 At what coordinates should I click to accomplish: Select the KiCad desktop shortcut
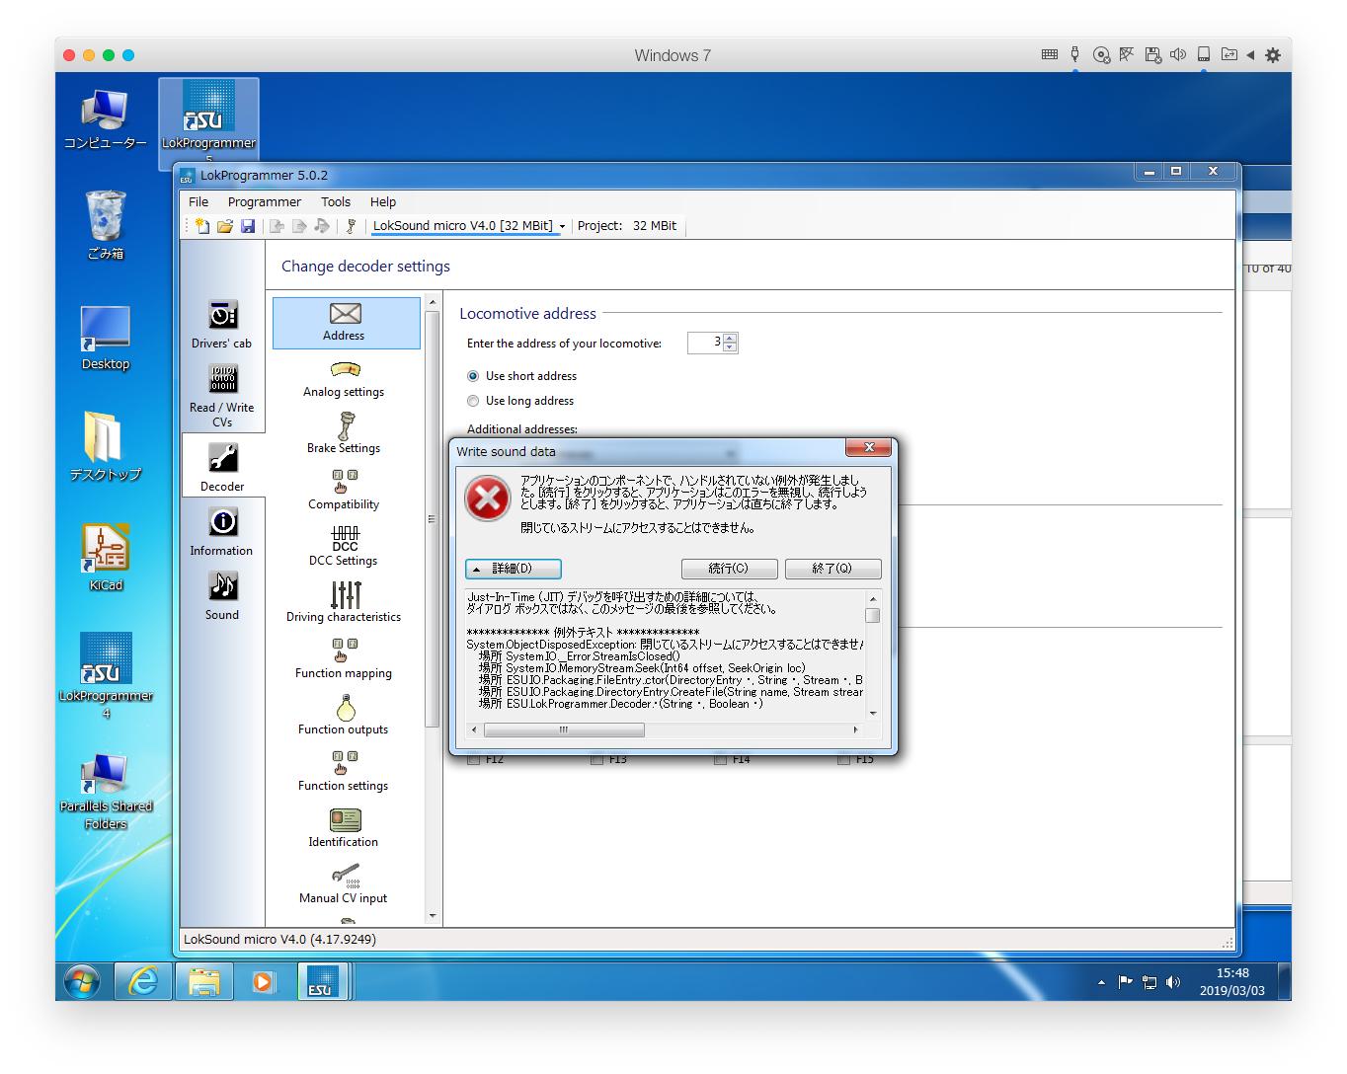tap(106, 557)
